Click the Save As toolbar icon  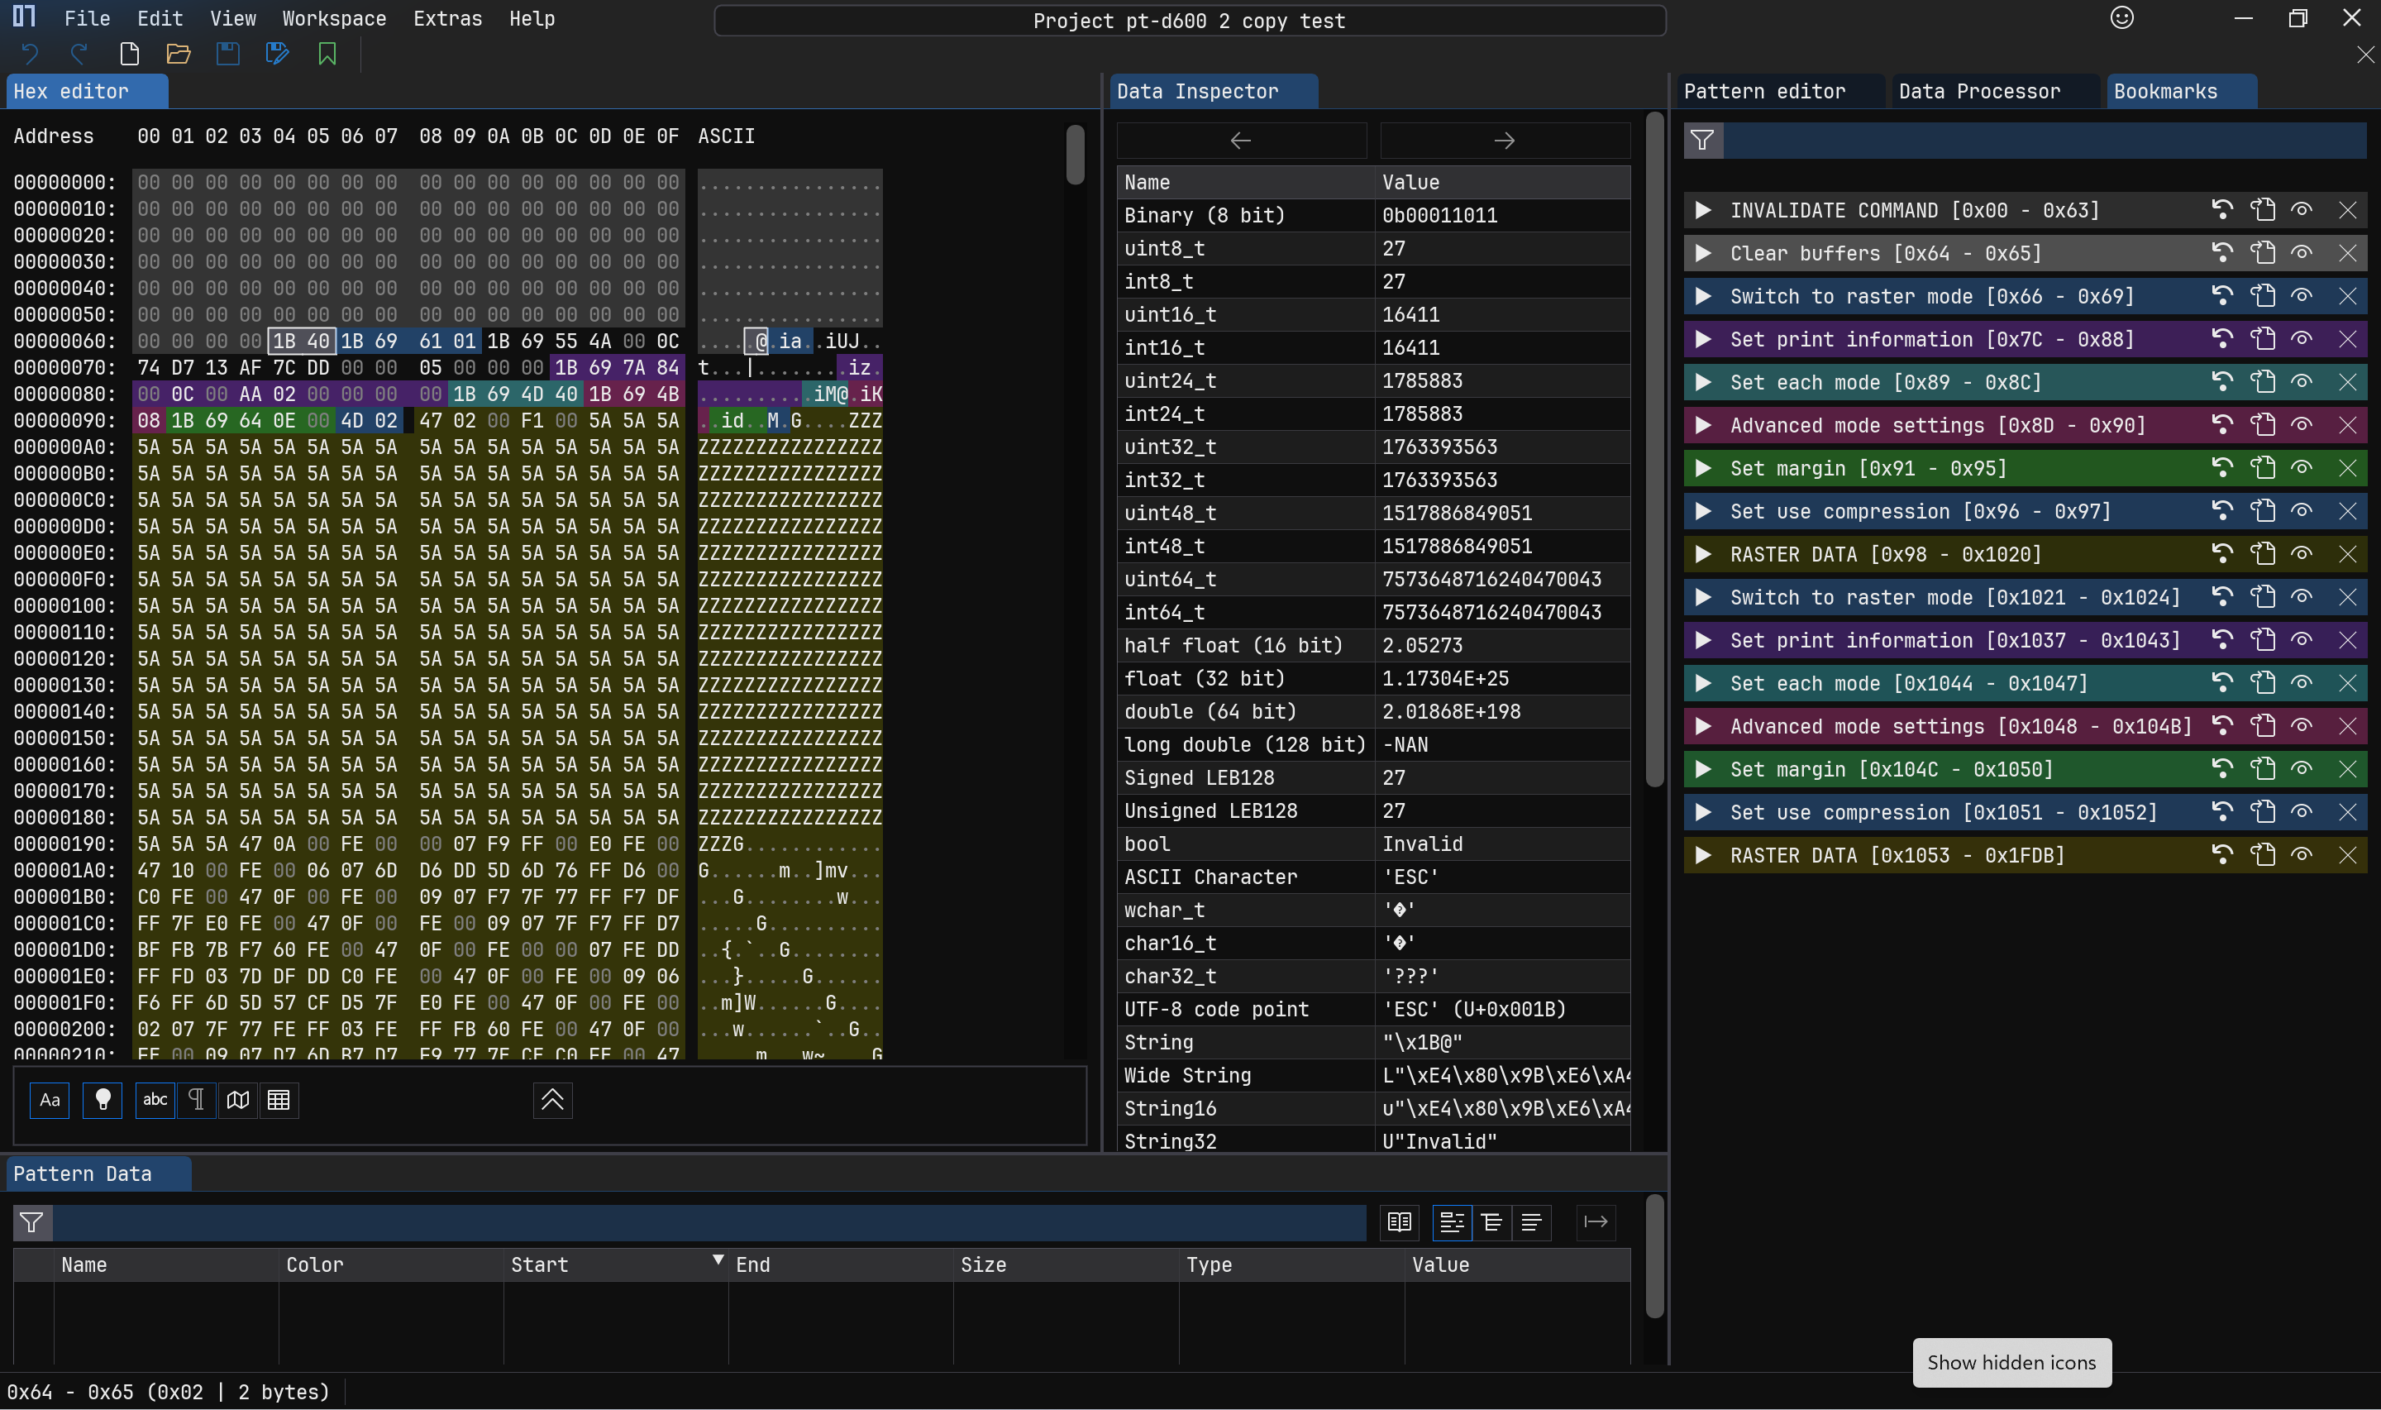277,54
